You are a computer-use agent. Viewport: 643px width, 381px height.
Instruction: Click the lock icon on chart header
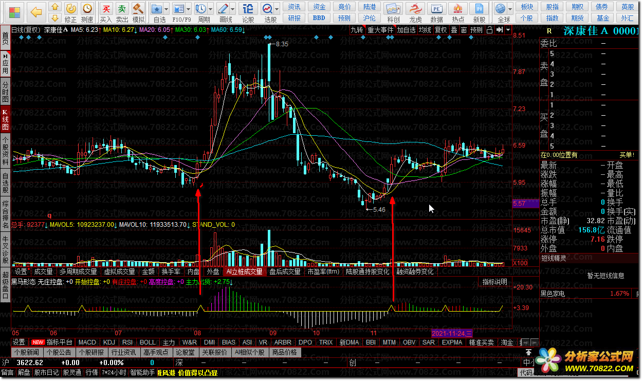point(490,30)
